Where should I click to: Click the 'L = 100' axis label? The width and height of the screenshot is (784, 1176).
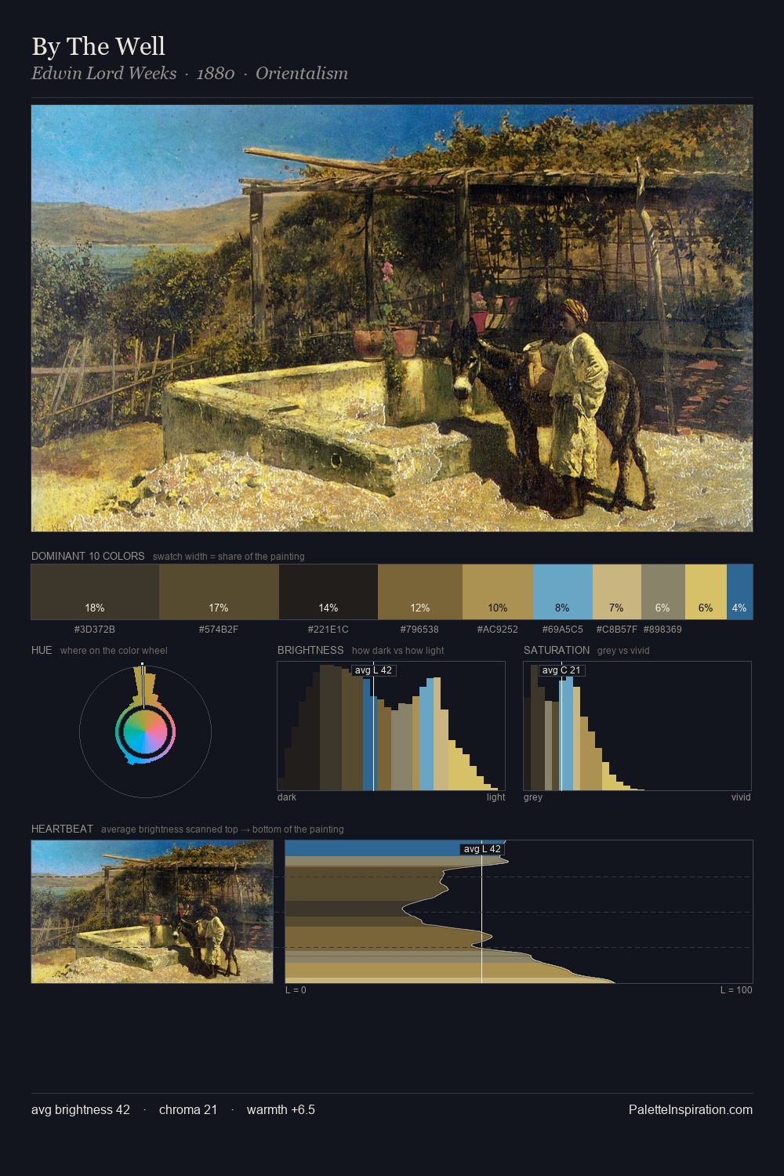coord(736,990)
